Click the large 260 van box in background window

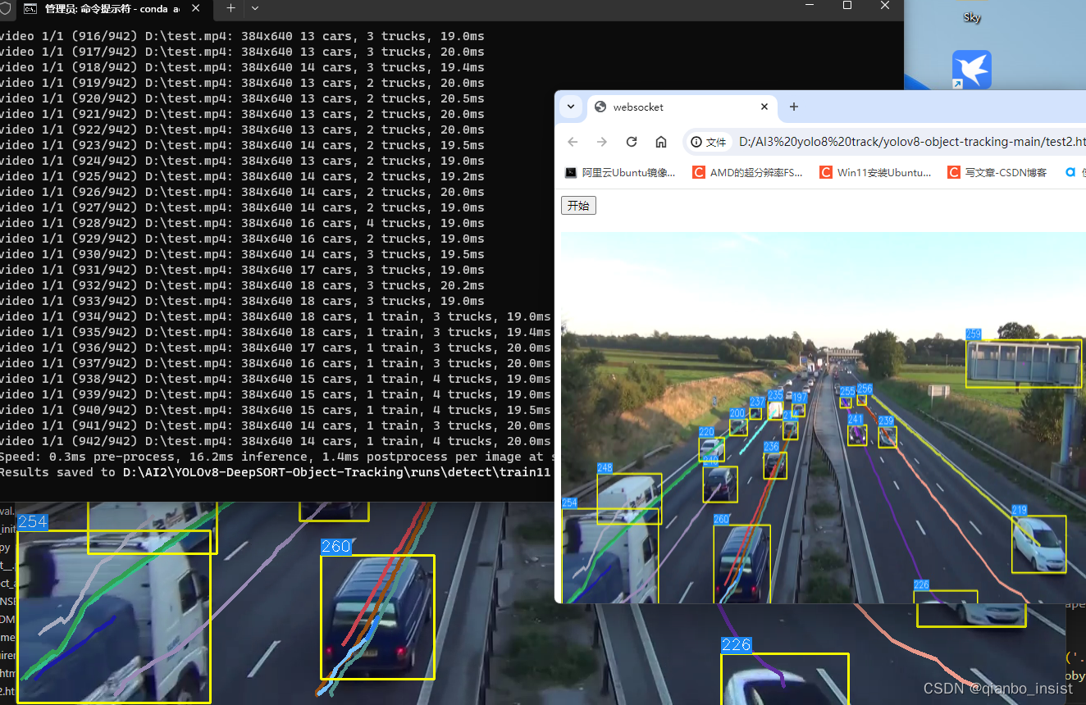377,617
